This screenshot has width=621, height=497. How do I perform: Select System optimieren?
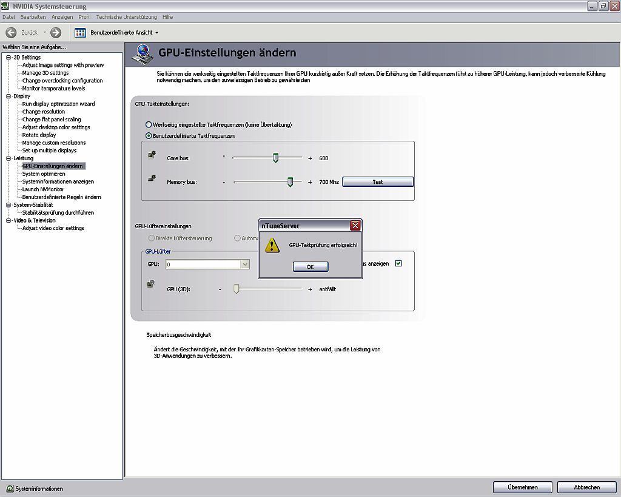(x=44, y=174)
